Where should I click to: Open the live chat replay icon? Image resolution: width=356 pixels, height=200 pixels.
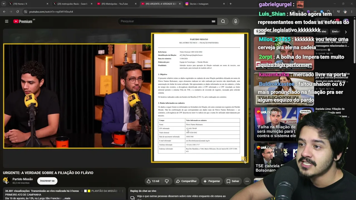tap(133, 198)
